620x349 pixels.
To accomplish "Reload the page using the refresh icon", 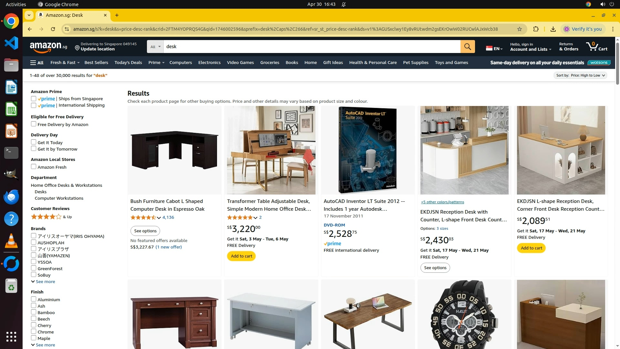I will coord(53,29).
